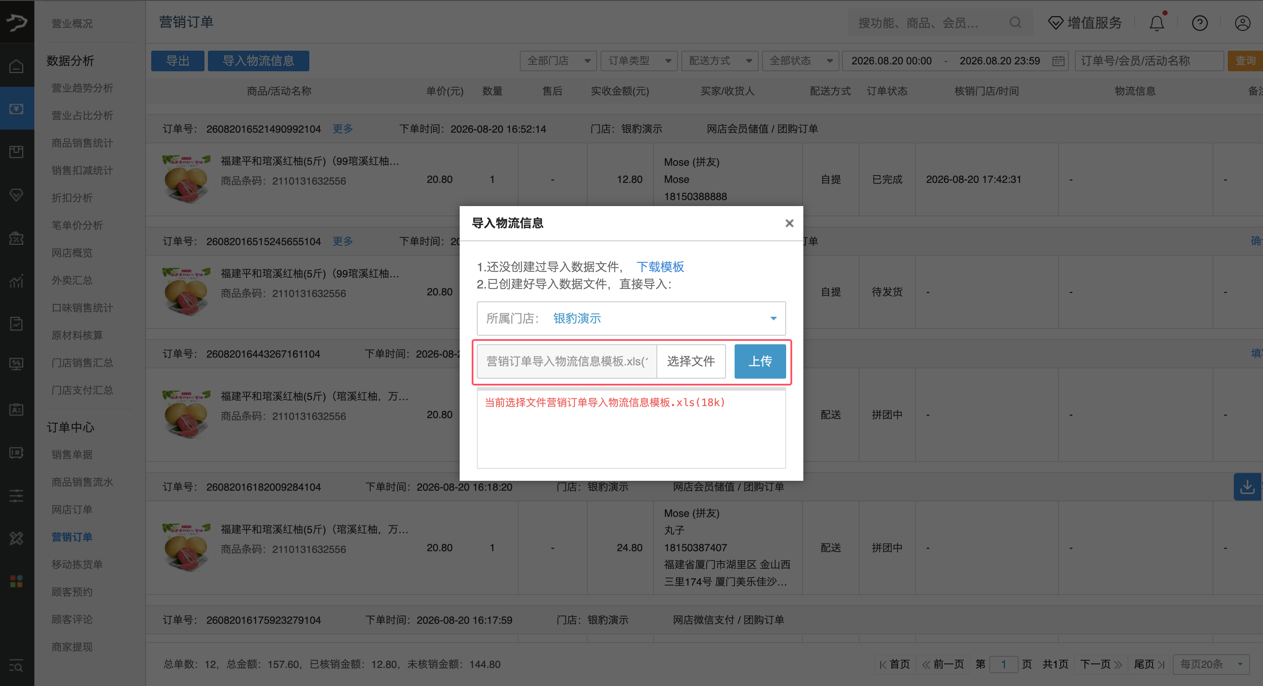Click the calendar icon in the date range
Screen dimensions: 1263x686
pos(1058,61)
